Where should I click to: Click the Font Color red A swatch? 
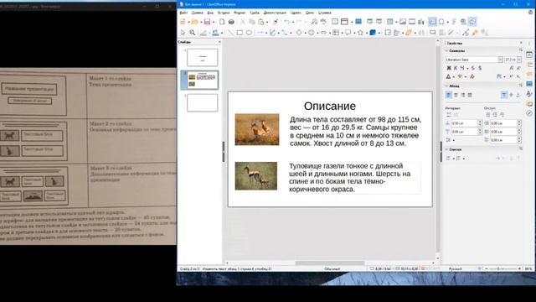pos(448,76)
